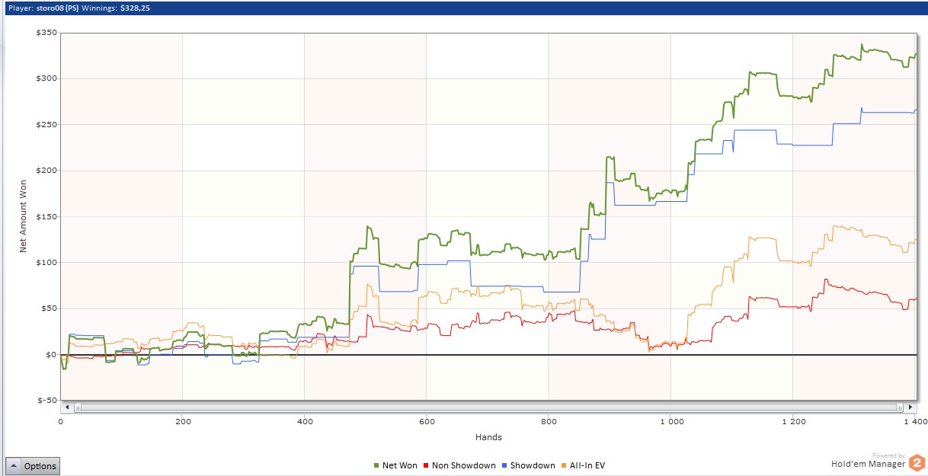The image size is (928, 476).
Task: Click the left grip handle of scrollbar
Action: point(77,407)
